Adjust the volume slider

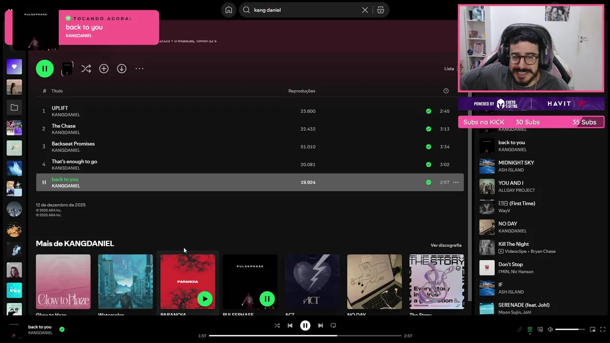pos(570,329)
